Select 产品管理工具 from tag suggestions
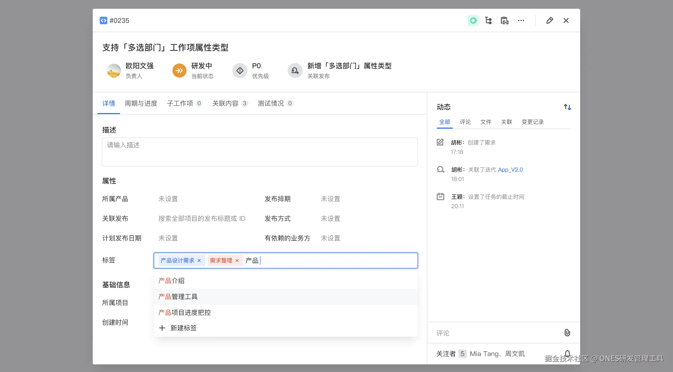The image size is (673, 372). click(178, 296)
